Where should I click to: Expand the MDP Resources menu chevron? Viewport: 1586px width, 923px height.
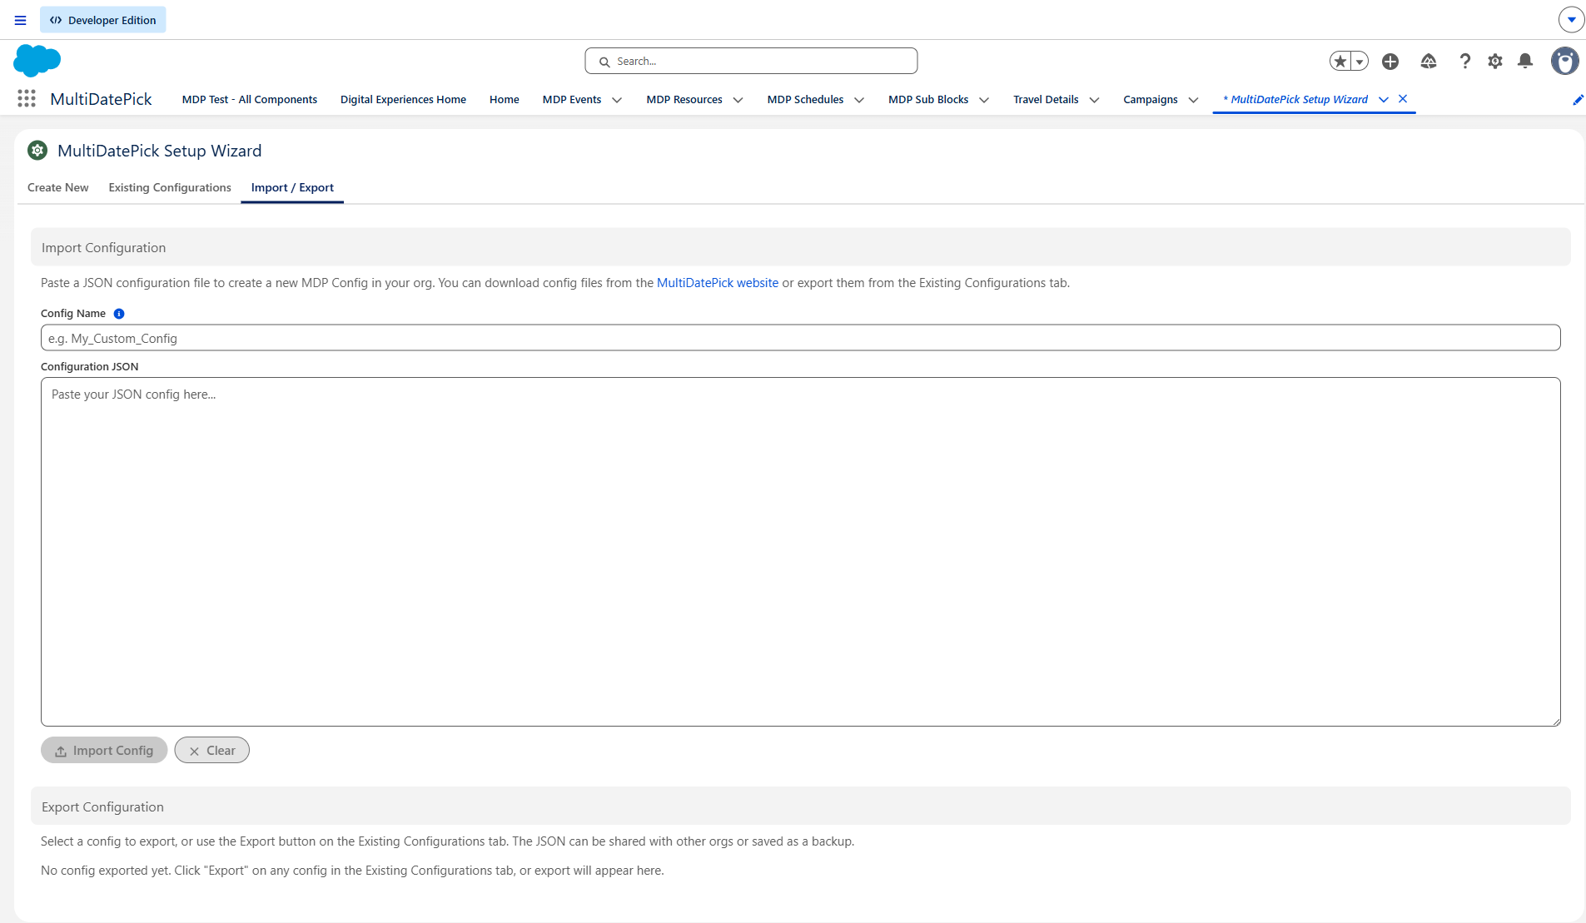click(738, 100)
